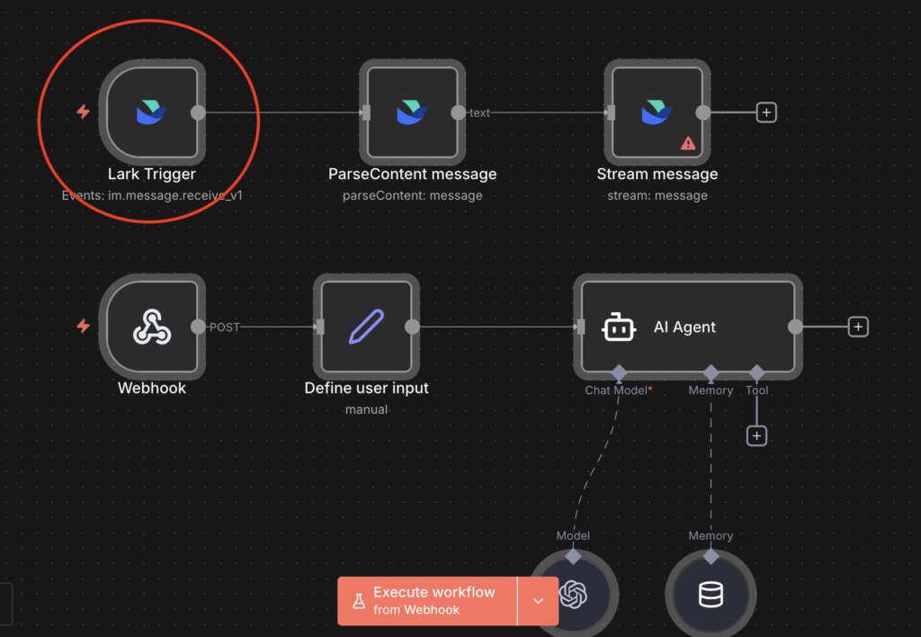Add a node after Stream message
This screenshot has height=637, width=921.
(x=765, y=112)
